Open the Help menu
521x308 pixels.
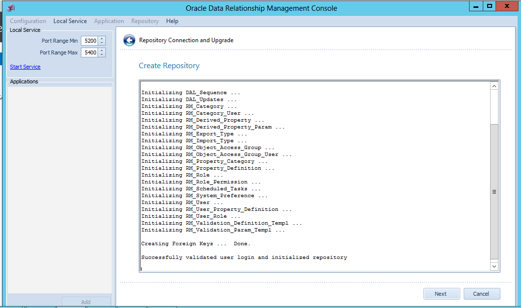172,21
